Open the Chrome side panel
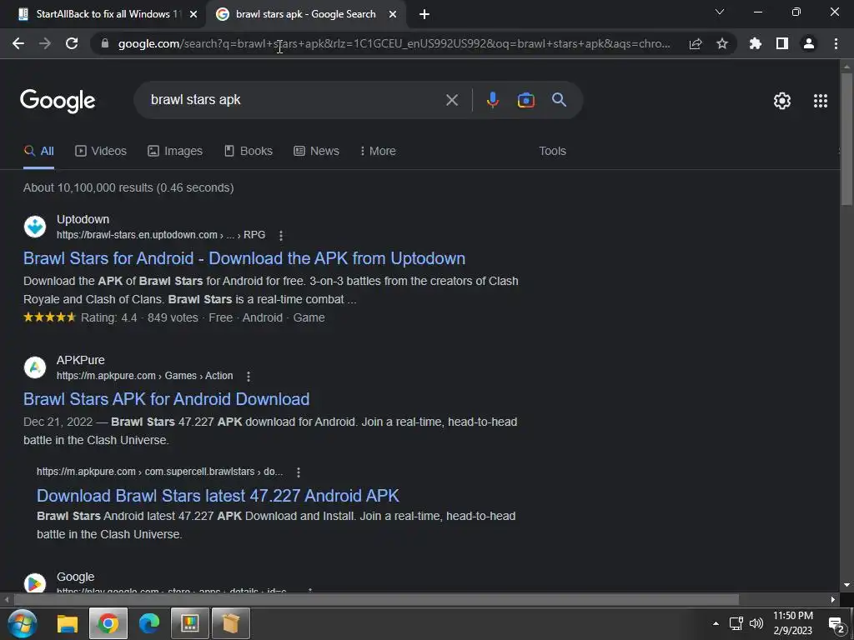Screen dimensions: 854x640 point(782,43)
